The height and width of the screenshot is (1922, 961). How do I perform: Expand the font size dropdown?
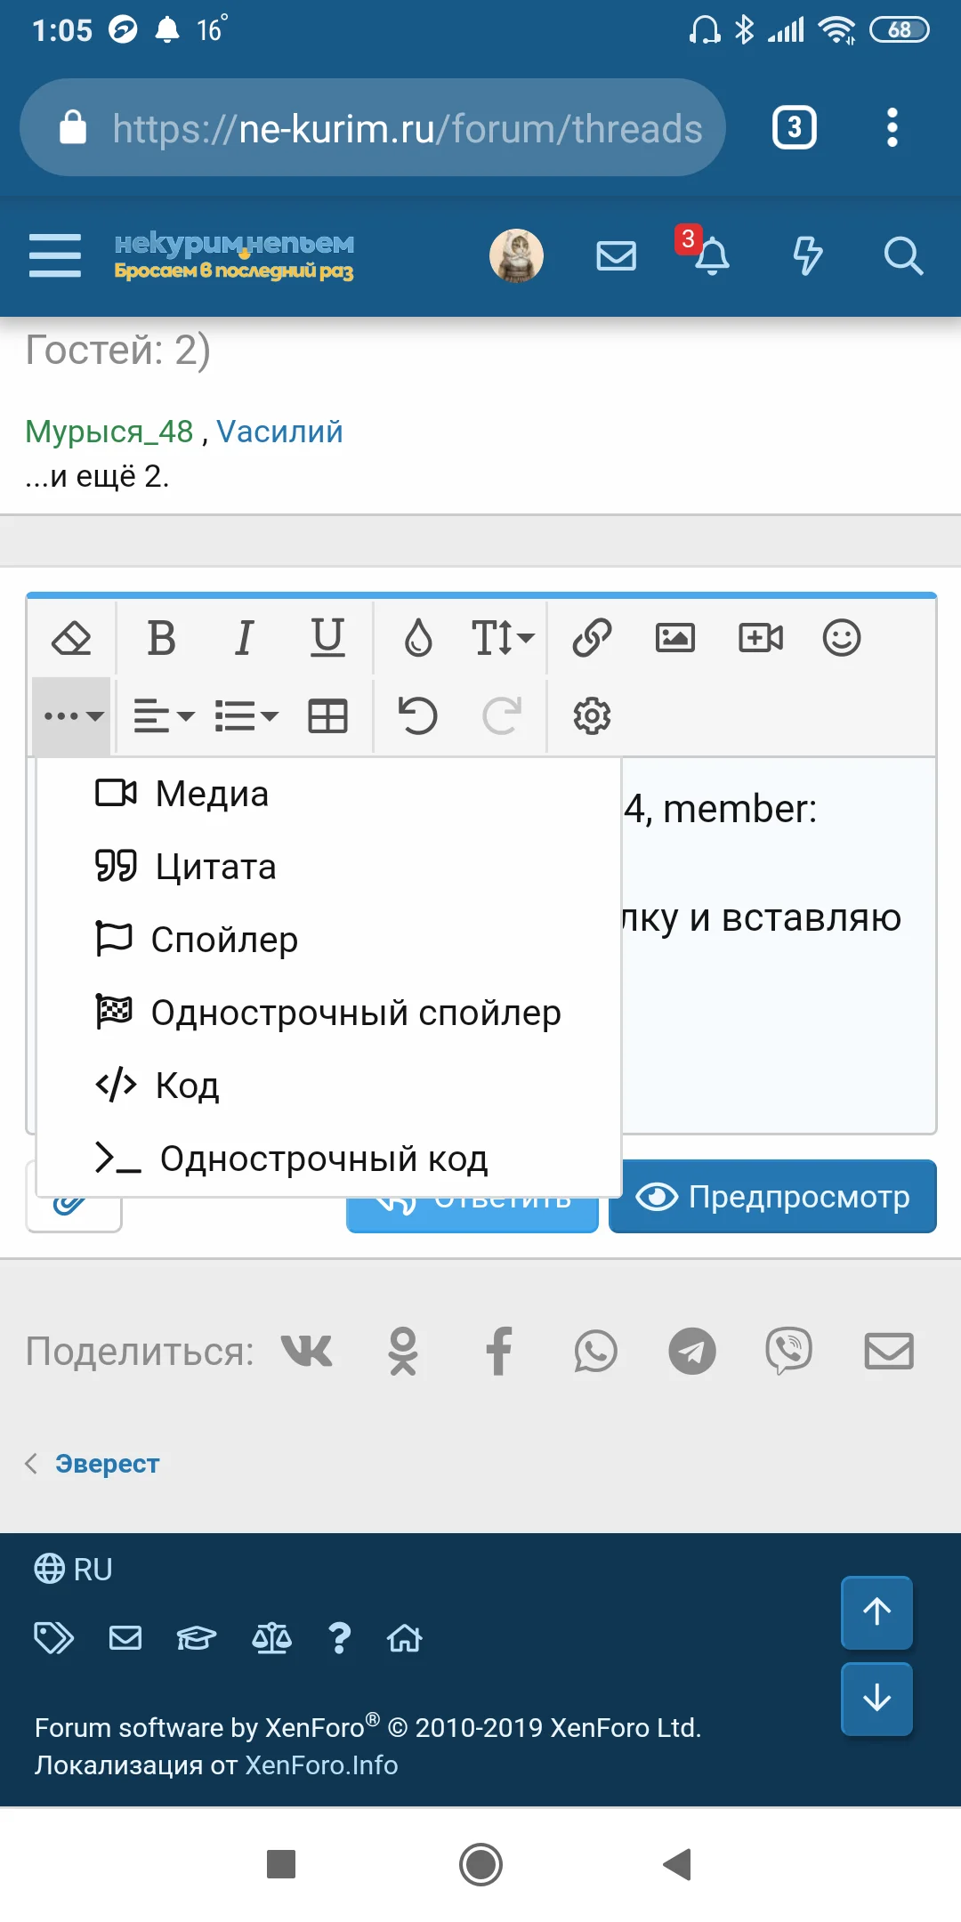[x=502, y=638]
